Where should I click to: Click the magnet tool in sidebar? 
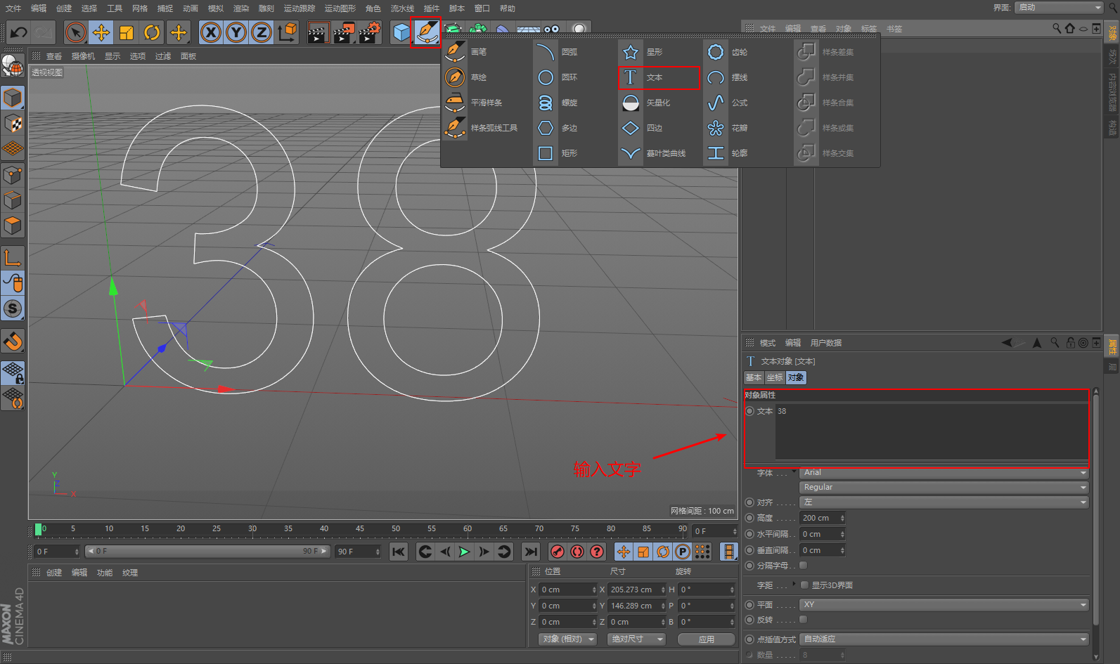coord(13,341)
